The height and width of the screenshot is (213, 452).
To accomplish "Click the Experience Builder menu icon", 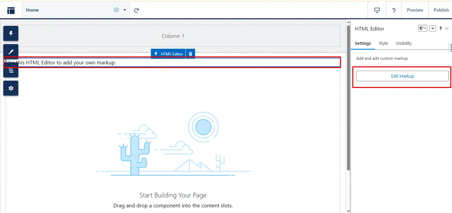I will click(x=11, y=10).
